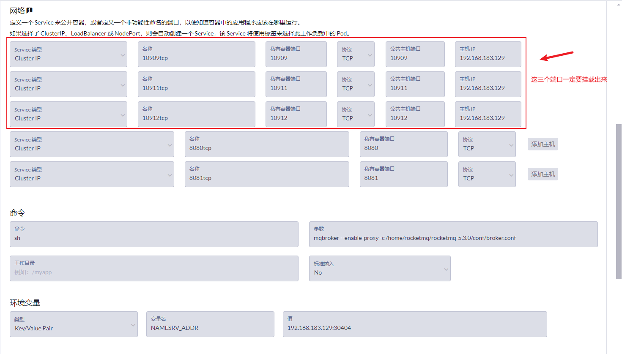Edit the 名称 field containing 8080tcp
This screenshot has height=354, width=622.
click(267, 144)
